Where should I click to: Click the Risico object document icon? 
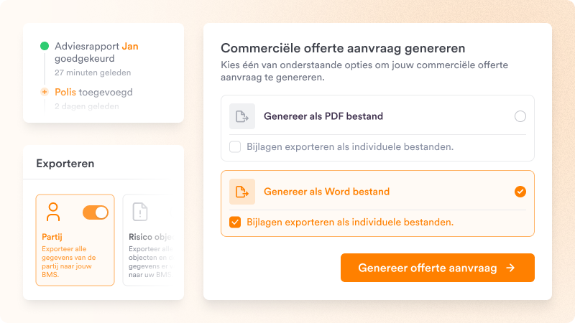(x=139, y=212)
